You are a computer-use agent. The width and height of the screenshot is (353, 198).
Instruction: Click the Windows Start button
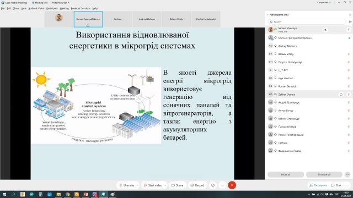pos(4,194)
